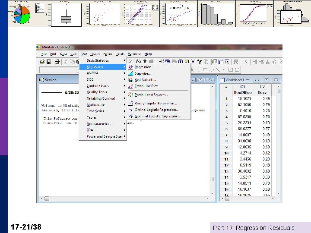Click the Binary Logistic Regression icon
This screenshot has height=233, width=311.
click(130, 104)
